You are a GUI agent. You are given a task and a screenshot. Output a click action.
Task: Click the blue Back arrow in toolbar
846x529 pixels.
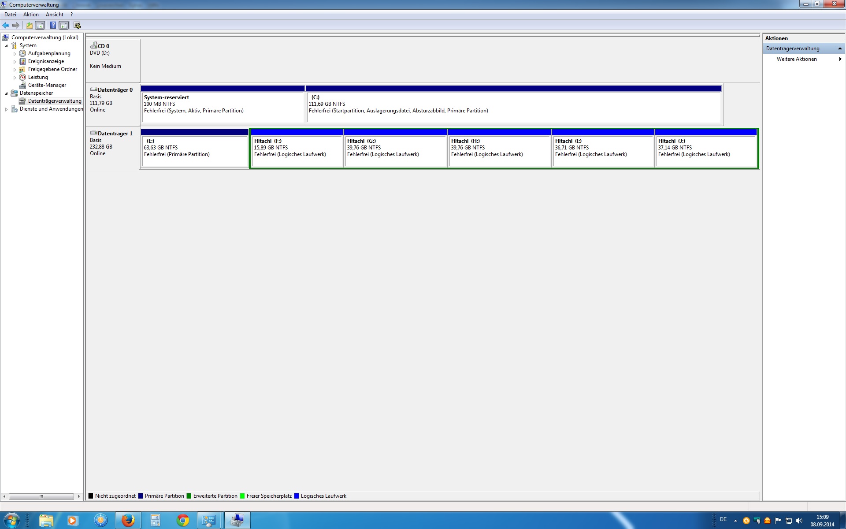point(6,25)
